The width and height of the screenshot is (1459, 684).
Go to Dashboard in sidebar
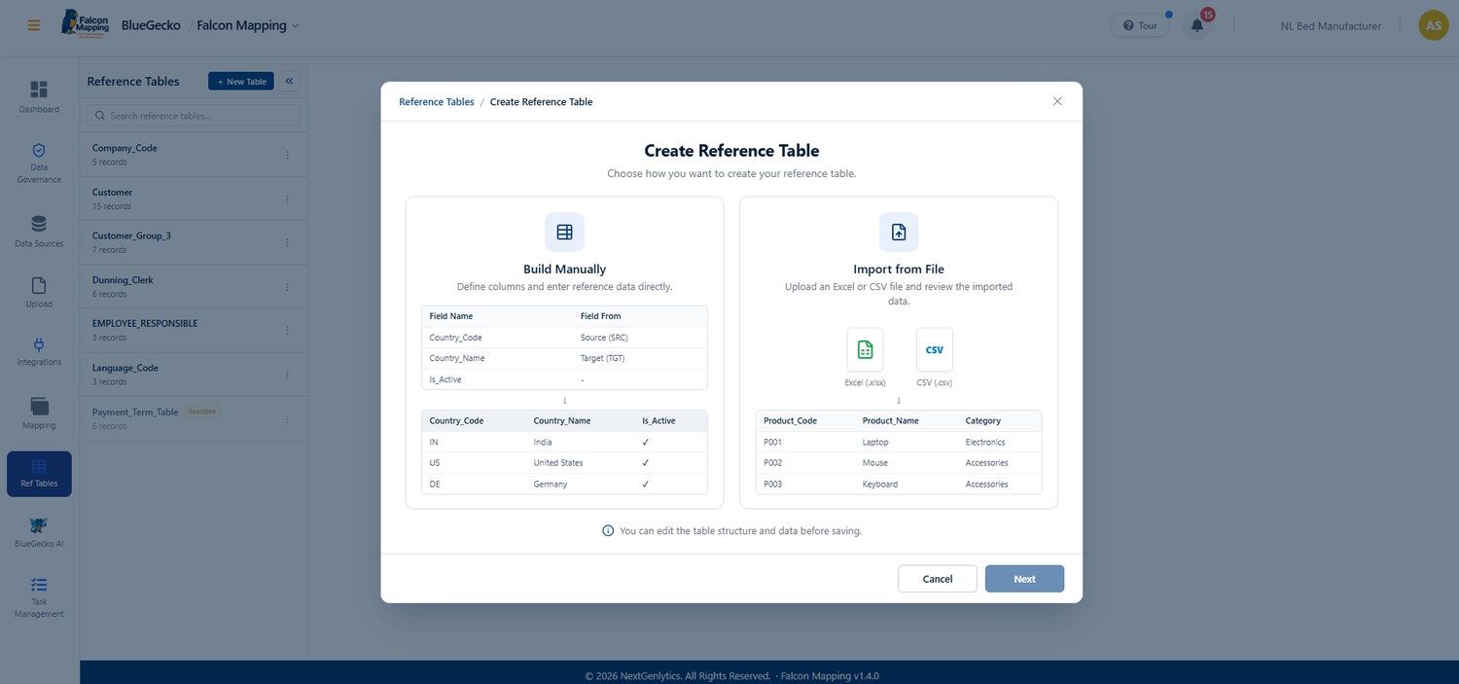pyautogui.click(x=39, y=96)
